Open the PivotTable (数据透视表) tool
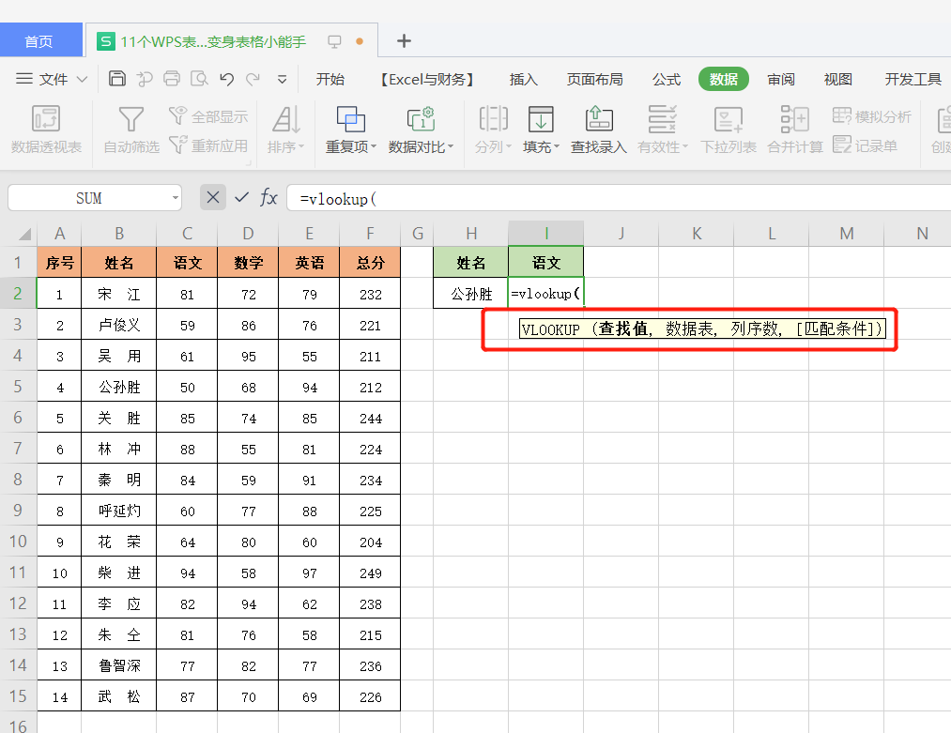951x733 pixels. 46,130
